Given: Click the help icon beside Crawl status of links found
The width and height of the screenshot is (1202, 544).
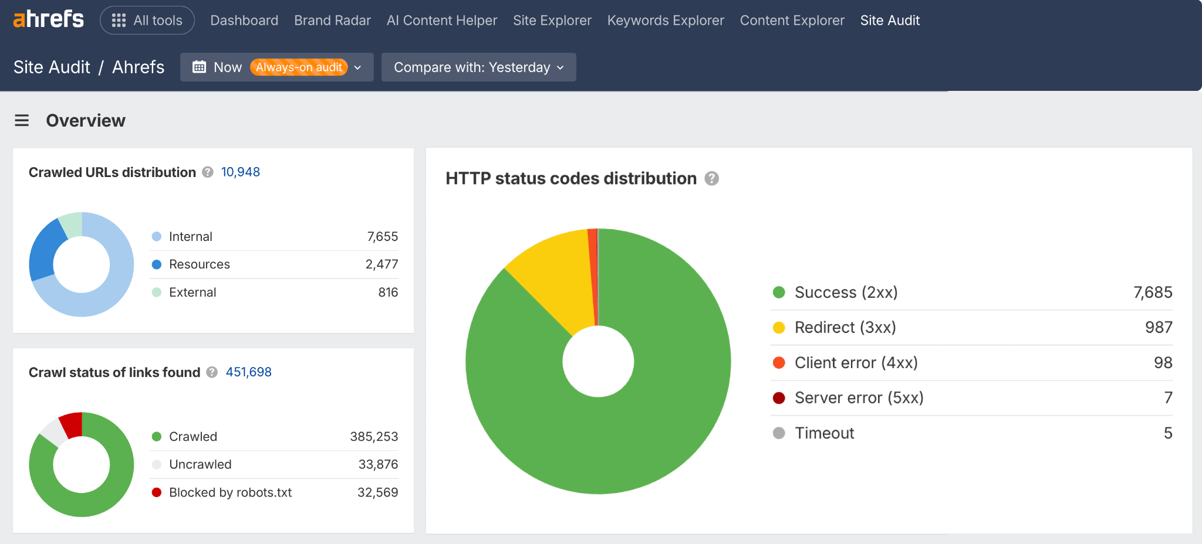Looking at the screenshot, I should point(211,372).
